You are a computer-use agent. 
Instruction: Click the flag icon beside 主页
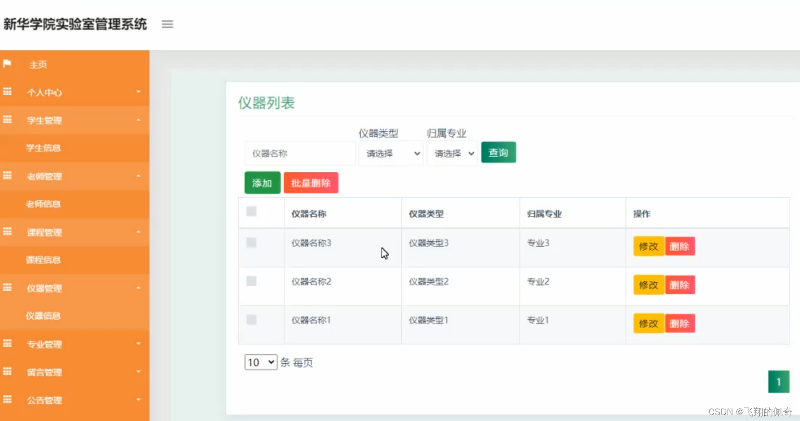[7, 64]
